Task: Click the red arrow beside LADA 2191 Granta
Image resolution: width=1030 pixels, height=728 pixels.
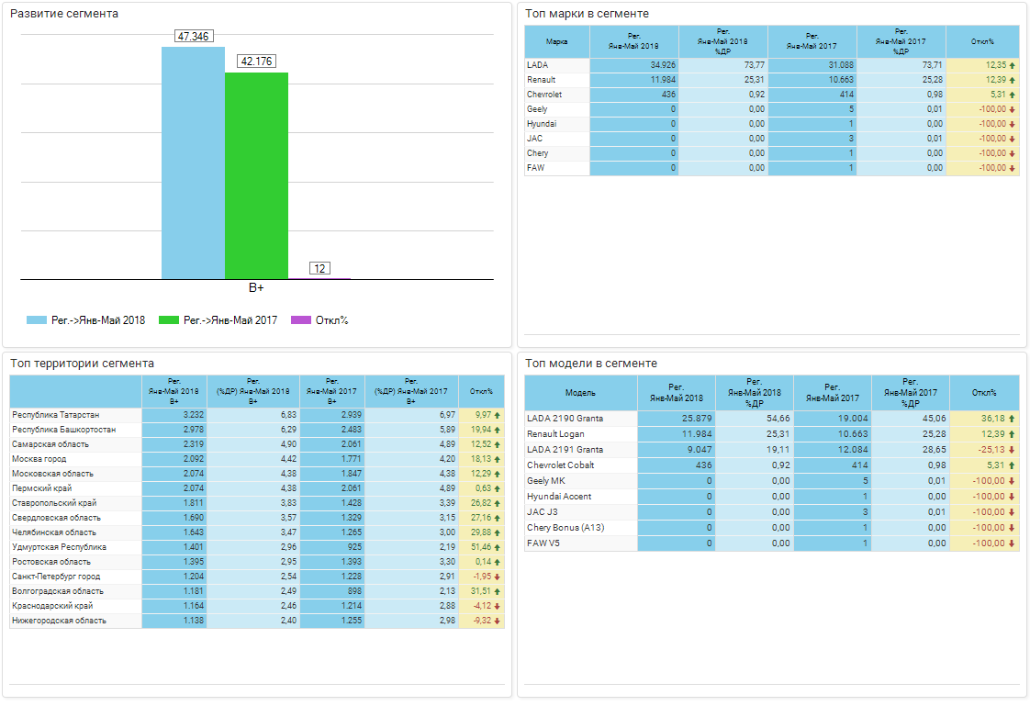Action: (1012, 450)
